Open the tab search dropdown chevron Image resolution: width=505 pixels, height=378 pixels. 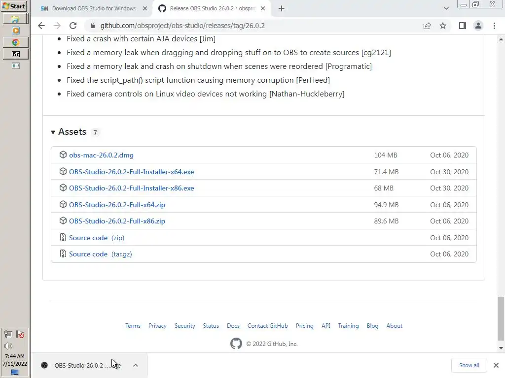point(446,8)
